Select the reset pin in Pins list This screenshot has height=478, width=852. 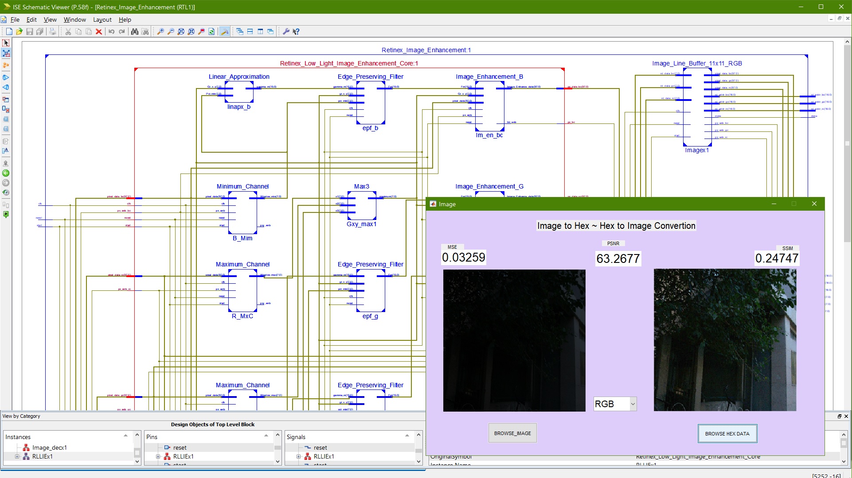[x=180, y=447]
